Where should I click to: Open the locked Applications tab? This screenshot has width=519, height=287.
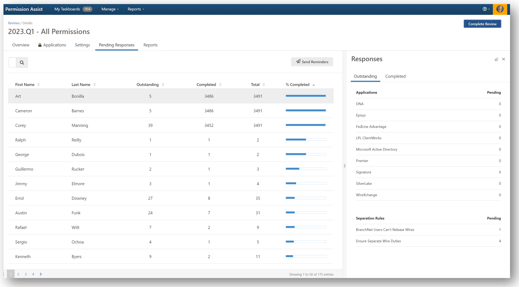(x=52, y=45)
